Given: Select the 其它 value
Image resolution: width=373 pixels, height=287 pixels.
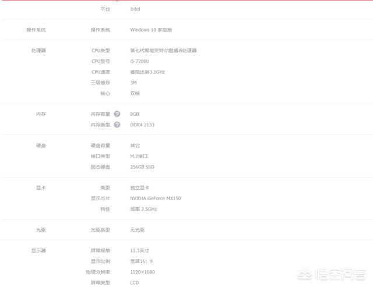Looking at the screenshot, I should click(x=135, y=146).
